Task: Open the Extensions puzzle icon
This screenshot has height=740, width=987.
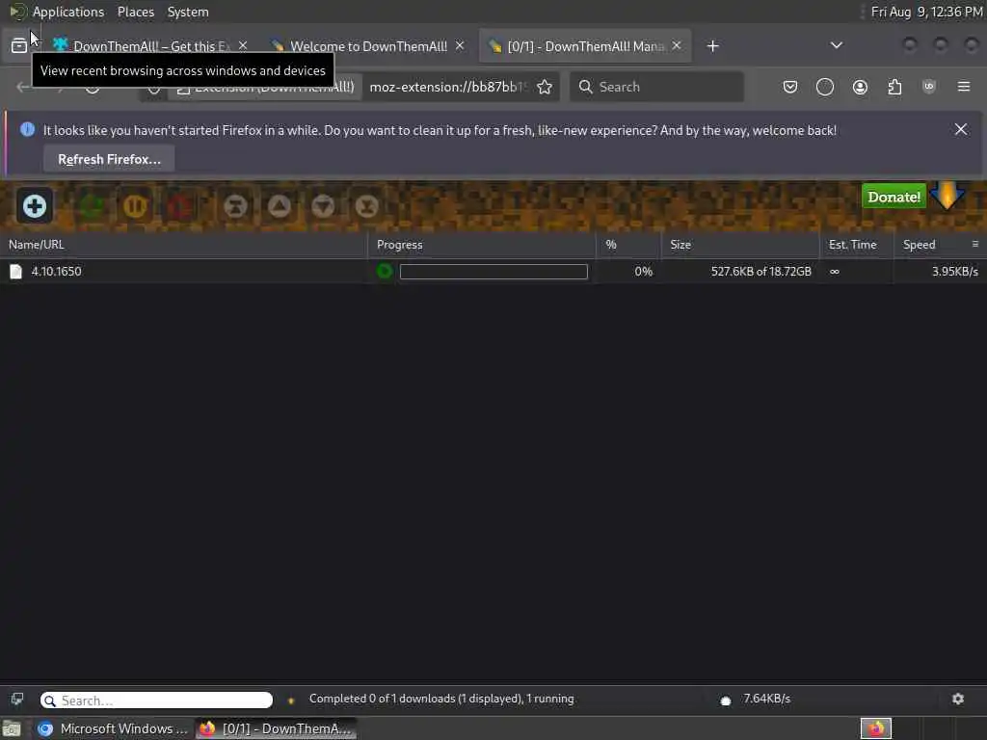Action: [894, 87]
